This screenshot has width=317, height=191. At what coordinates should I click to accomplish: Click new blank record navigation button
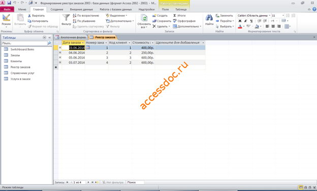pyautogui.click(x=97, y=182)
